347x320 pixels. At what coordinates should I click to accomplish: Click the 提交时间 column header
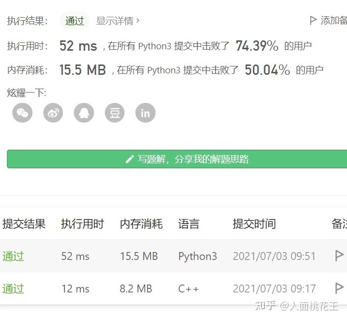(x=254, y=224)
